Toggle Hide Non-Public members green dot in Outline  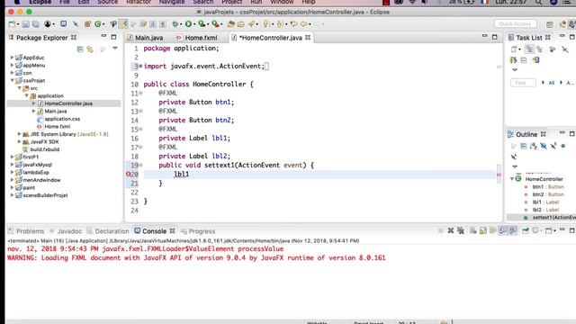563,146
